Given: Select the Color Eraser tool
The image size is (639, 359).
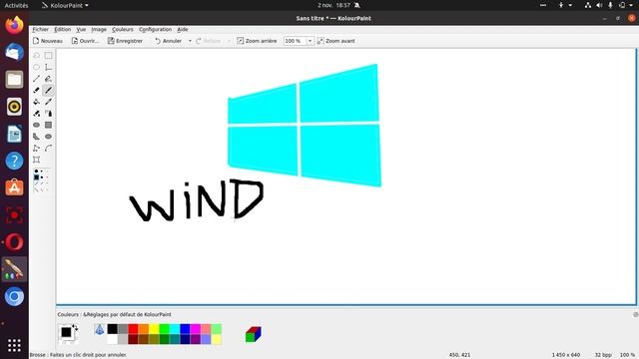Looking at the screenshot, I should click(x=36, y=113).
